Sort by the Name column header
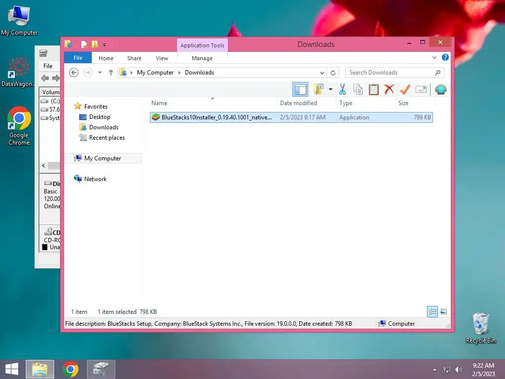505x379 pixels. coord(159,103)
